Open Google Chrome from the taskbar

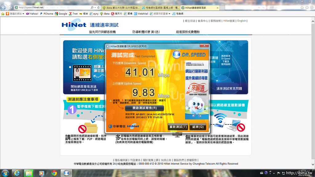(x=54, y=173)
